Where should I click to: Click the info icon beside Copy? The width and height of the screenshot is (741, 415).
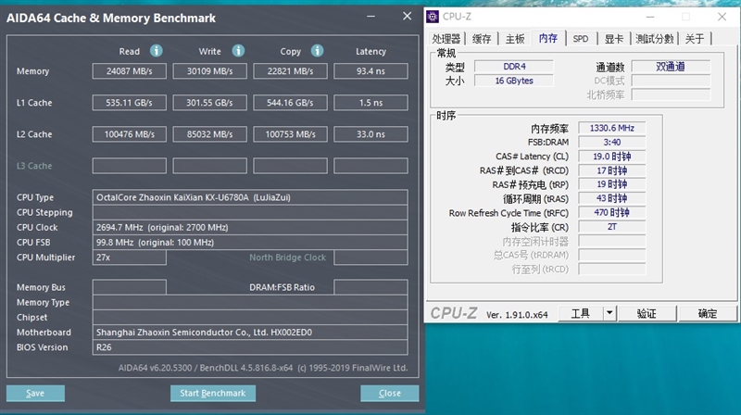point(317,51)
